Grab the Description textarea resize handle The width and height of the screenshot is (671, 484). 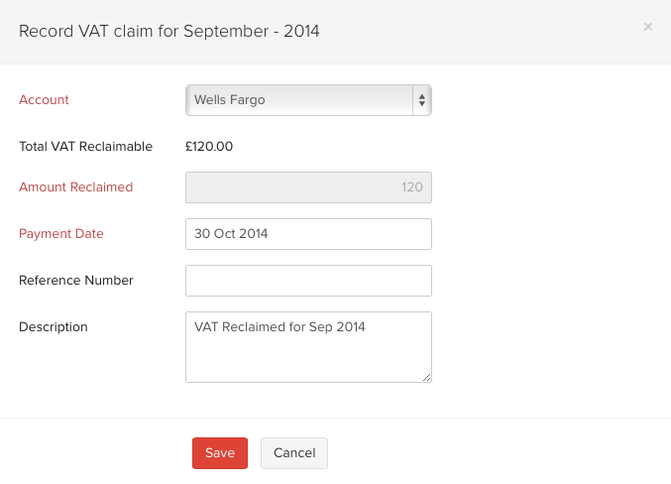[x=427, y=377]
